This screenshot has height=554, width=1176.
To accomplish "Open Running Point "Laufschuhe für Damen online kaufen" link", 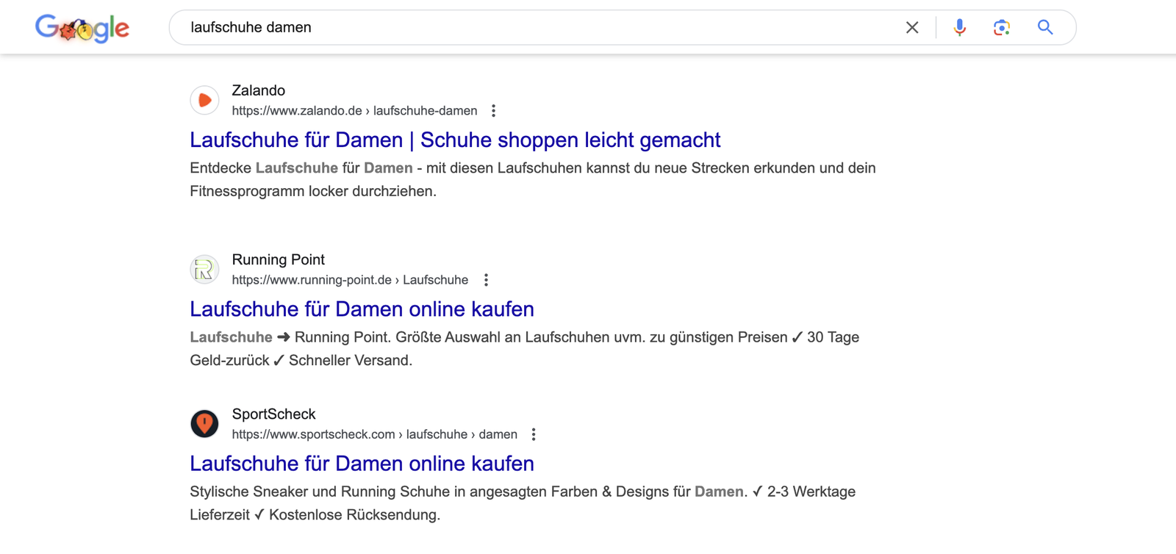I will tap(362, 309).
